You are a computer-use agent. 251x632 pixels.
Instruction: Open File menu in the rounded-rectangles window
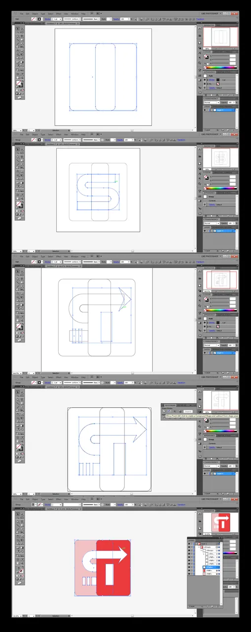point(22,14)
